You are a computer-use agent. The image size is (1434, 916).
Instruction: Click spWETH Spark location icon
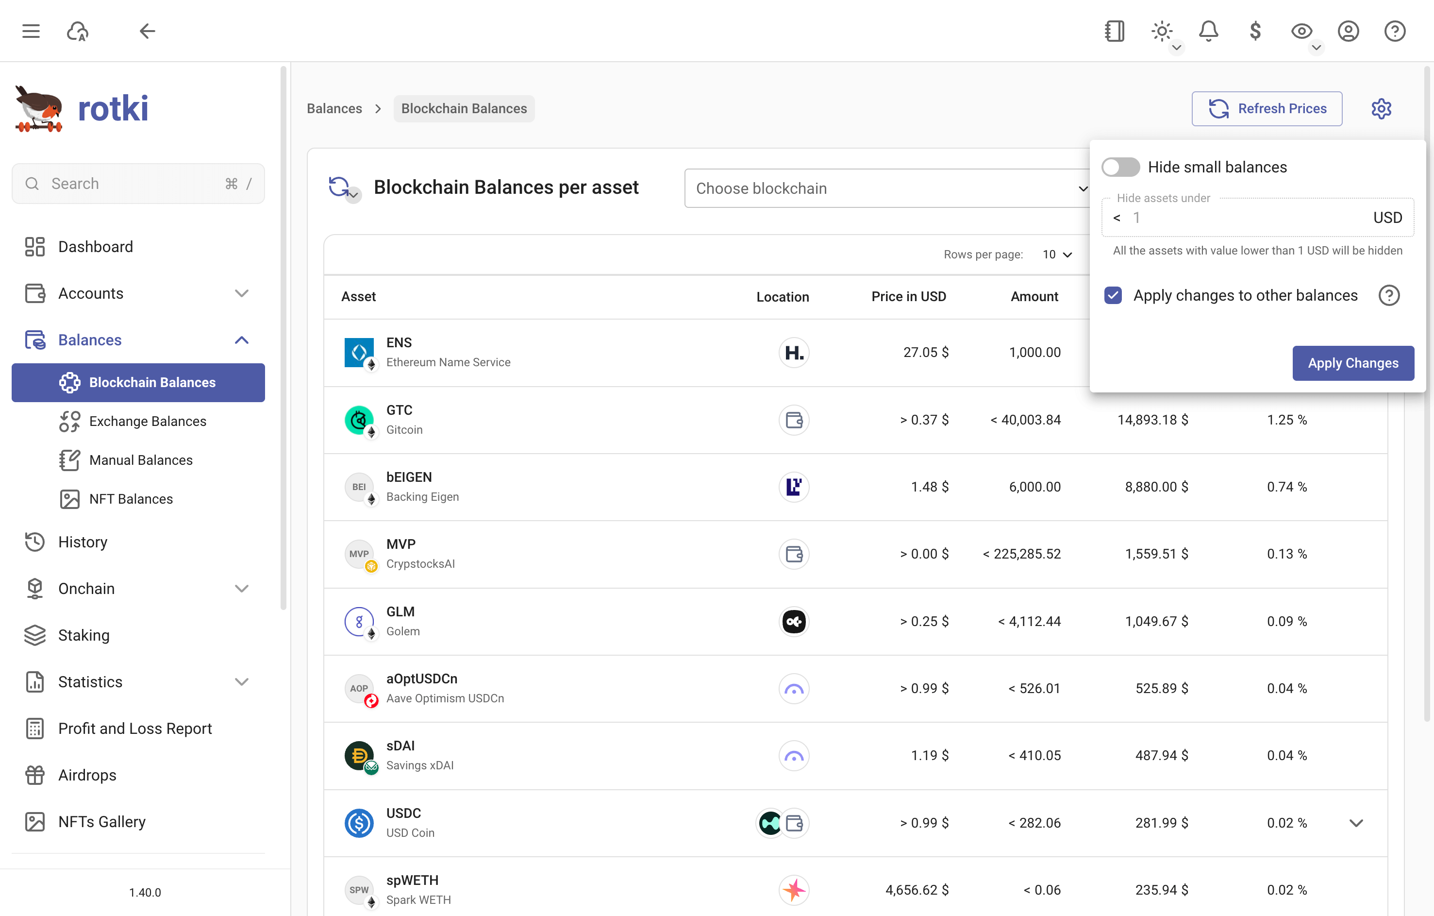[x=794, y=890]
